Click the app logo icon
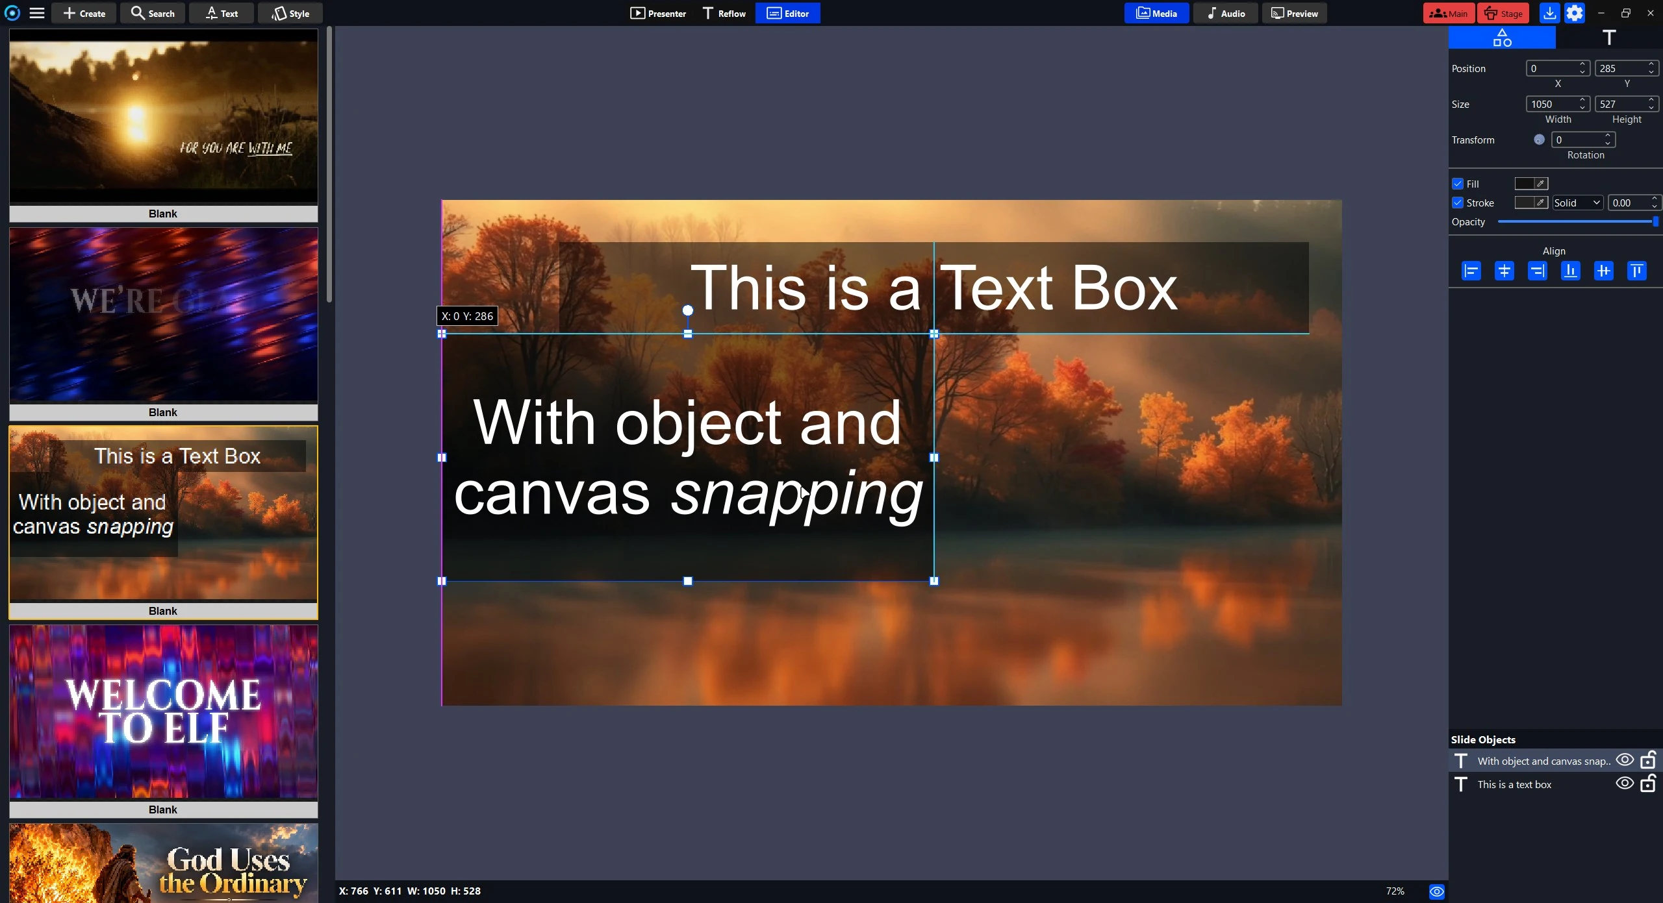1663x903 pixels. [x=12, y=13]
